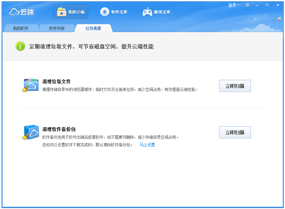The width and height of the screenshot is (285, 209).
Task: Select the 垃圾清理 tab
Action: click(93, 28)
